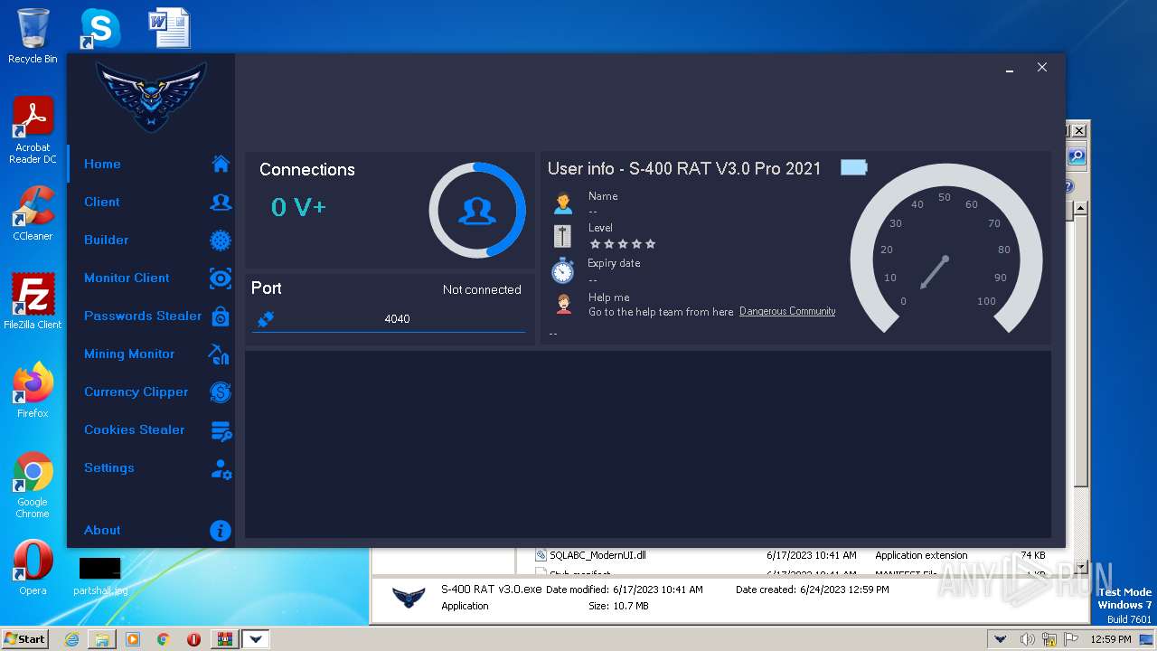The height and width of the screenshot is (651, 1157).
Task: Click the light blue battery-like icon beside title
Action: point(853,167)
